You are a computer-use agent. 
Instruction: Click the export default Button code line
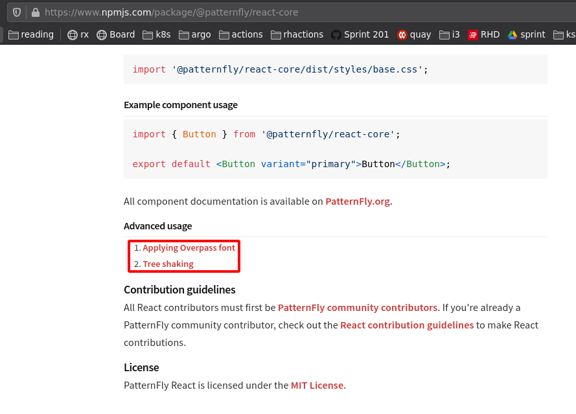[x=292, y=164]
